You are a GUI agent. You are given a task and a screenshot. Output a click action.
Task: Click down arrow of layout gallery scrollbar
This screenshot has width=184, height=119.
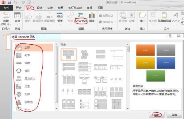128,109
